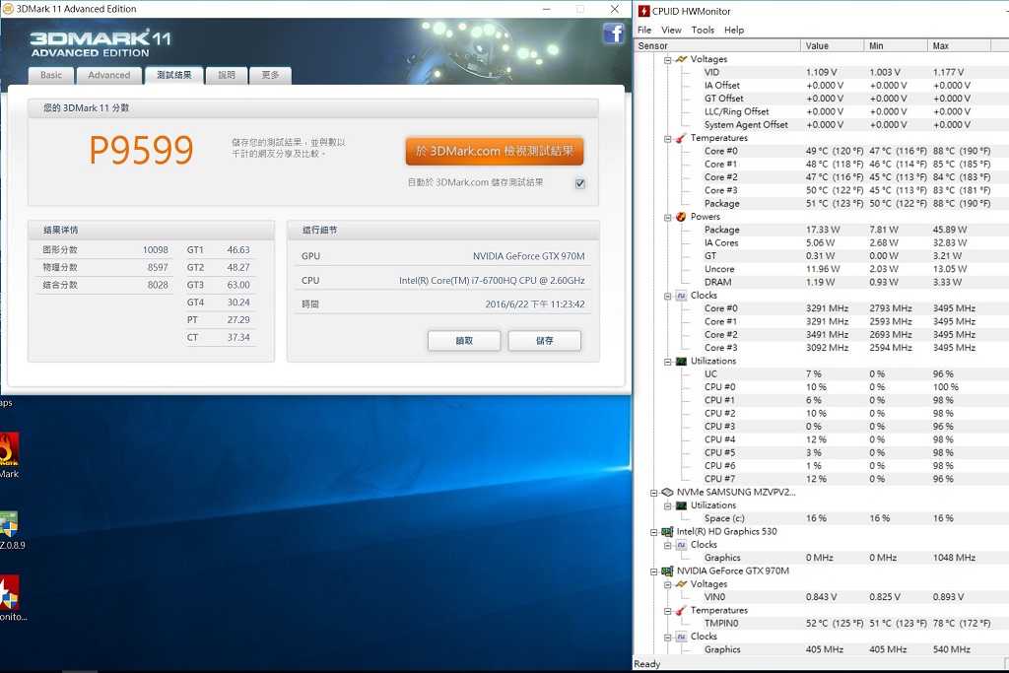Collapse the Voltages group containing VID
Viewport: 1009px width, 673px height.
[668, 60]
